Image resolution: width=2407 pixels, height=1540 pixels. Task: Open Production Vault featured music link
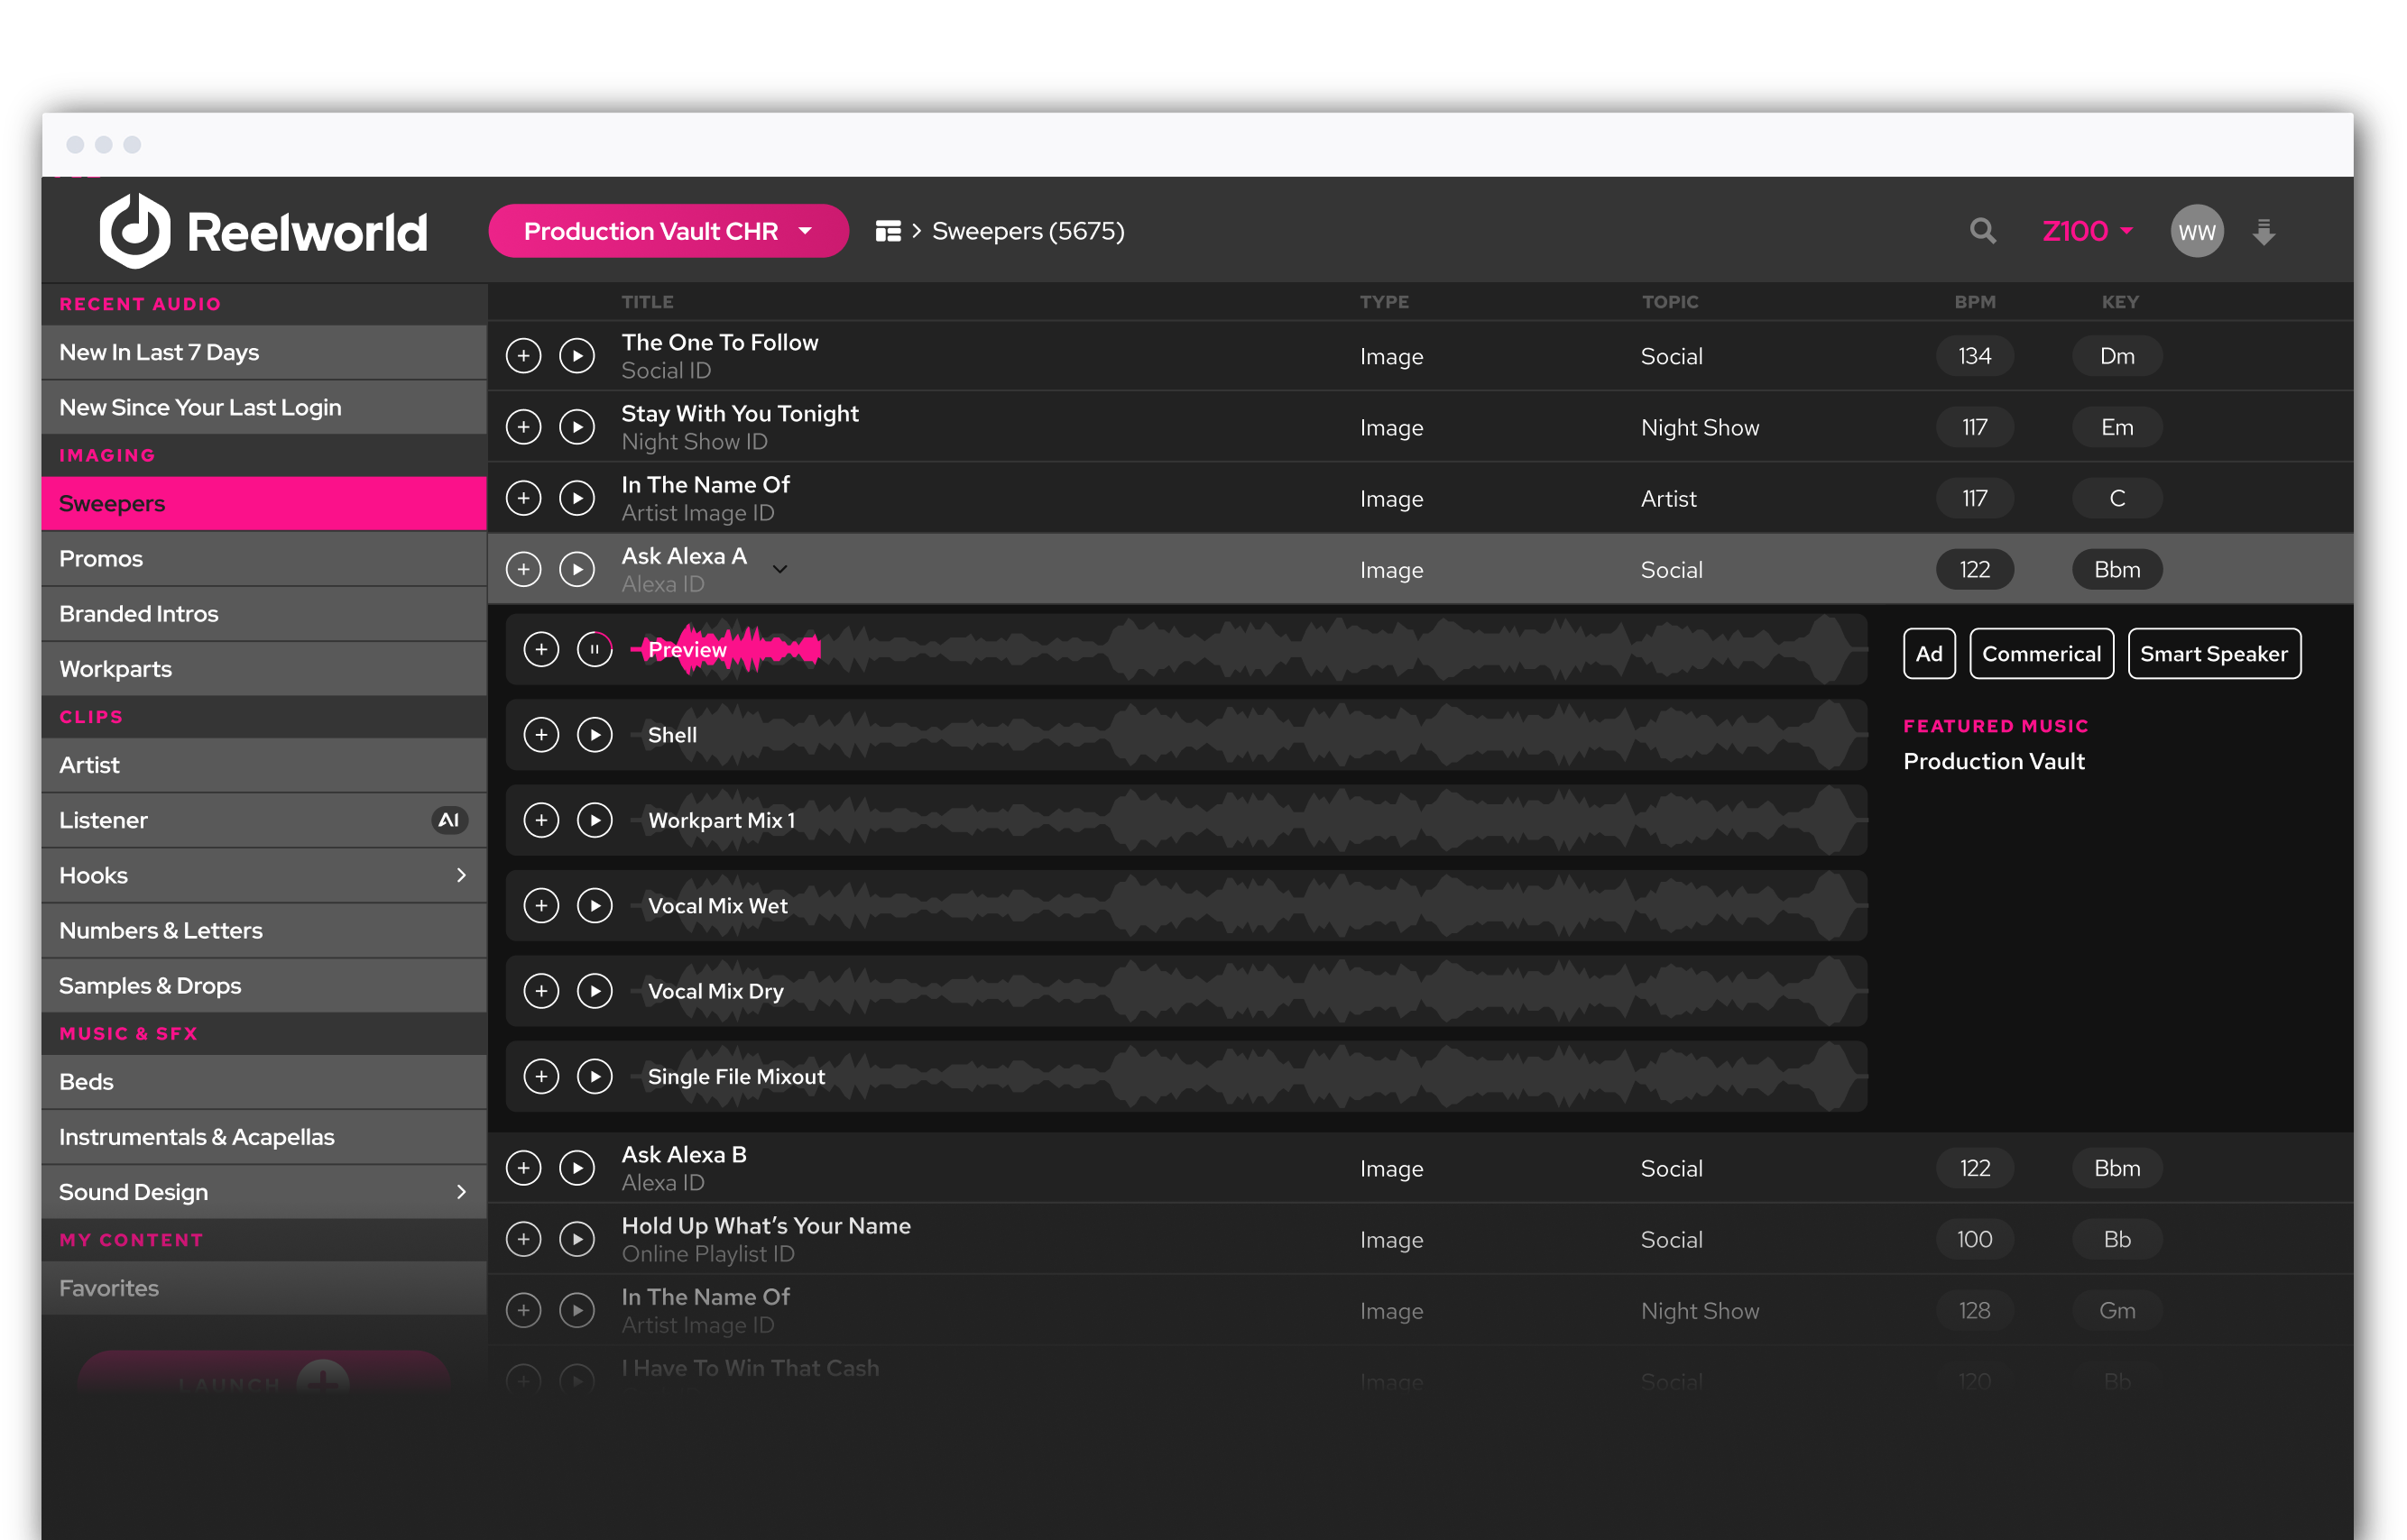pyautogui.click(x=1993, y=761)
